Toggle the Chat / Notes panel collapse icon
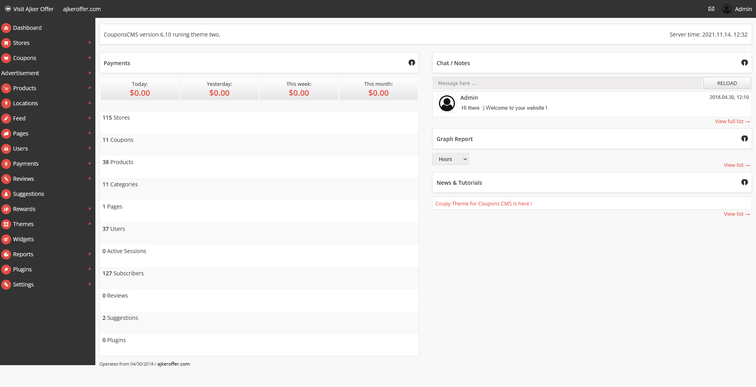The height and width of the screenshot is (387, 756). pyautogui.click(x=744, y=63)
